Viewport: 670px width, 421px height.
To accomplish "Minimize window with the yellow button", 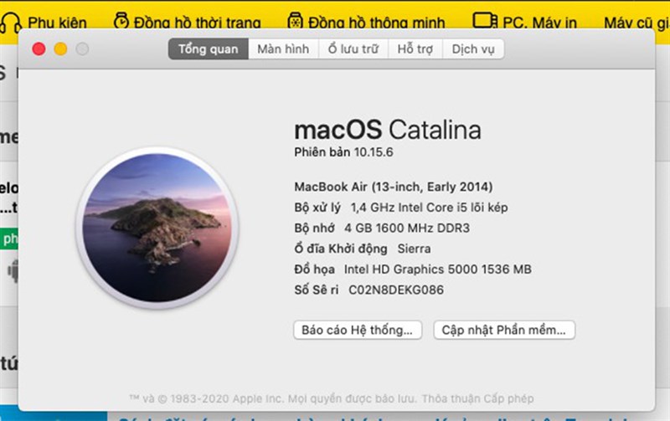I will [60, 49].
